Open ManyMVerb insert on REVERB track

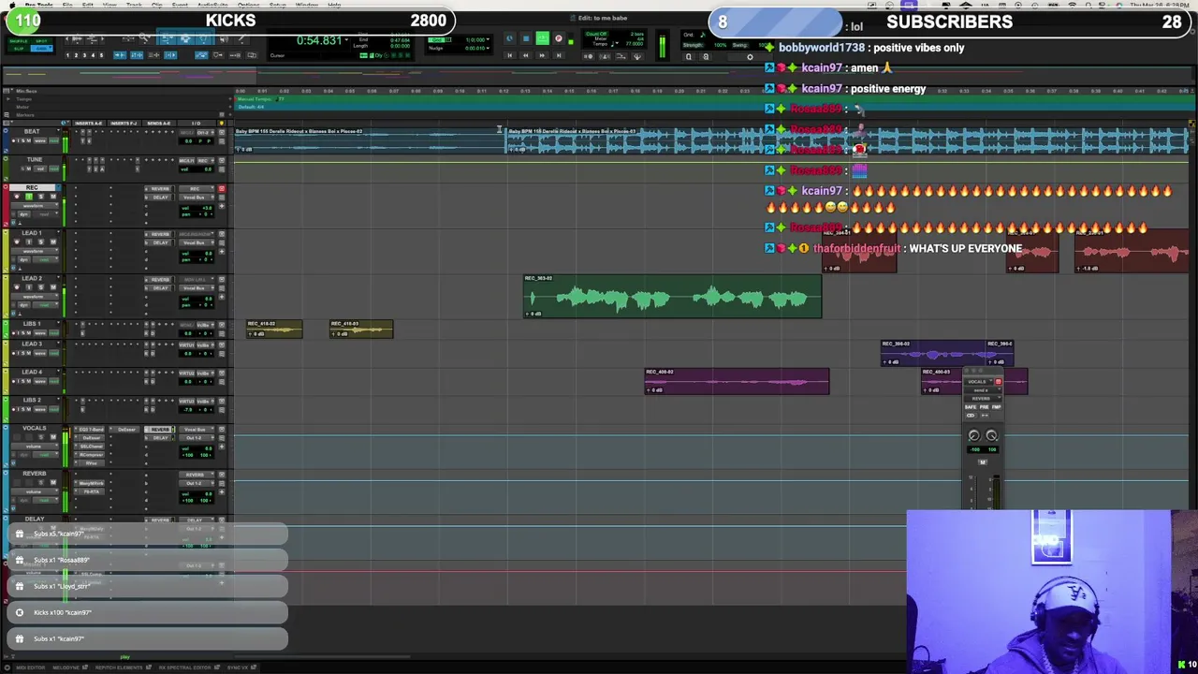(90, 483)
